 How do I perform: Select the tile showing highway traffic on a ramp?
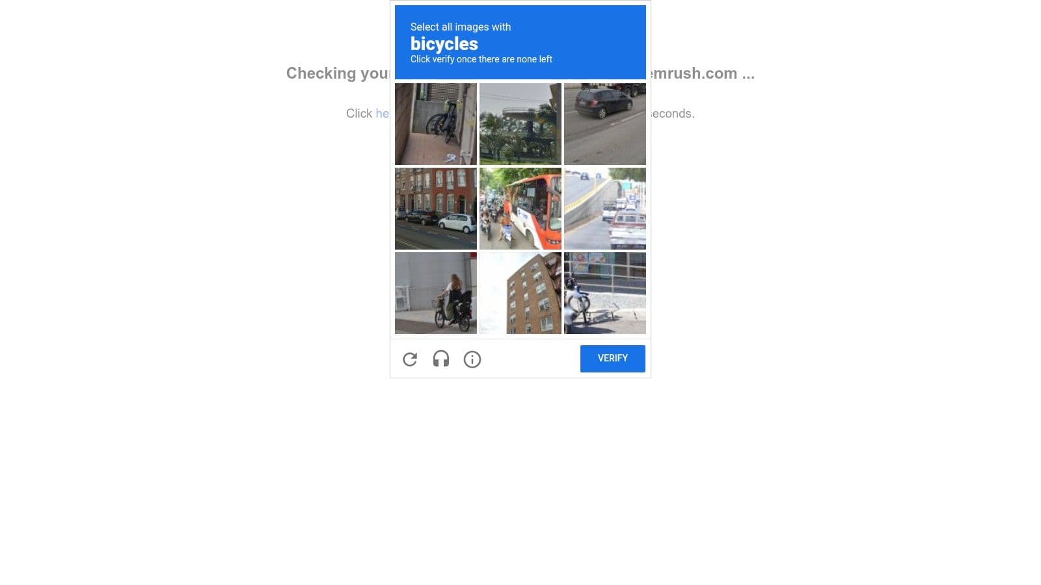point(605,209)
